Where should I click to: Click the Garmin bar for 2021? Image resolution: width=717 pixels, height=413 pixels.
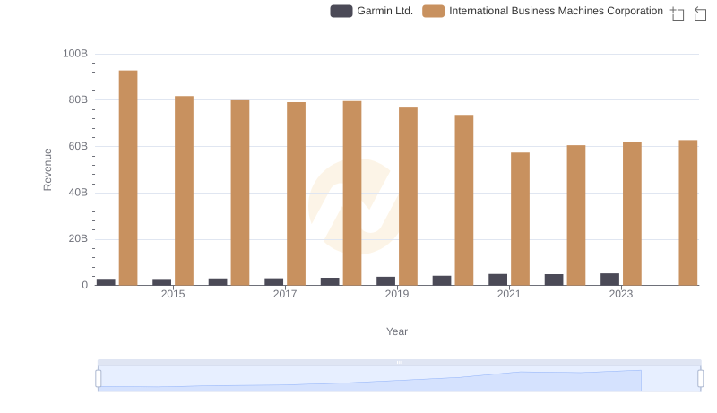(498, 280)
